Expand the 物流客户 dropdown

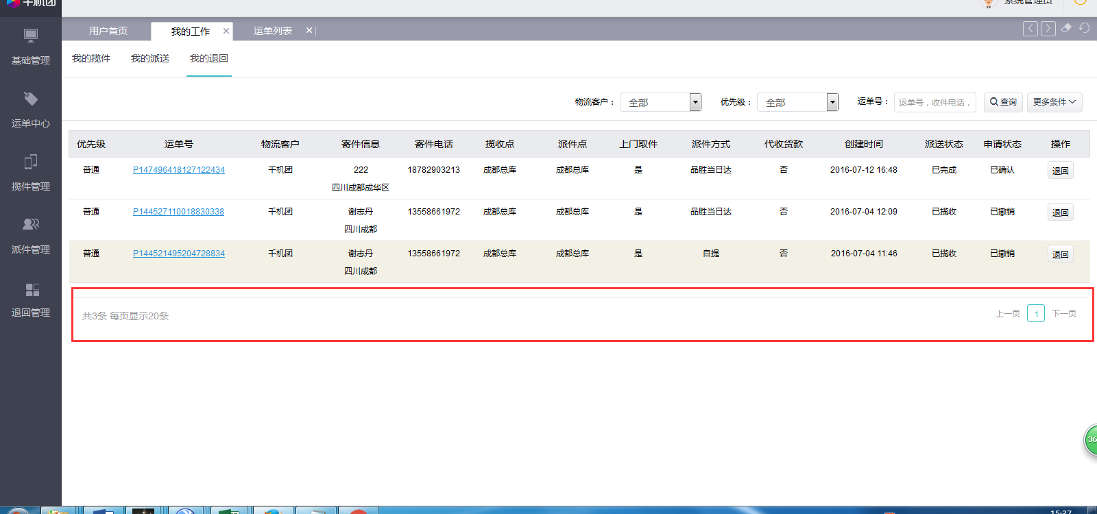pyautogui.click(x=695, y=102)
